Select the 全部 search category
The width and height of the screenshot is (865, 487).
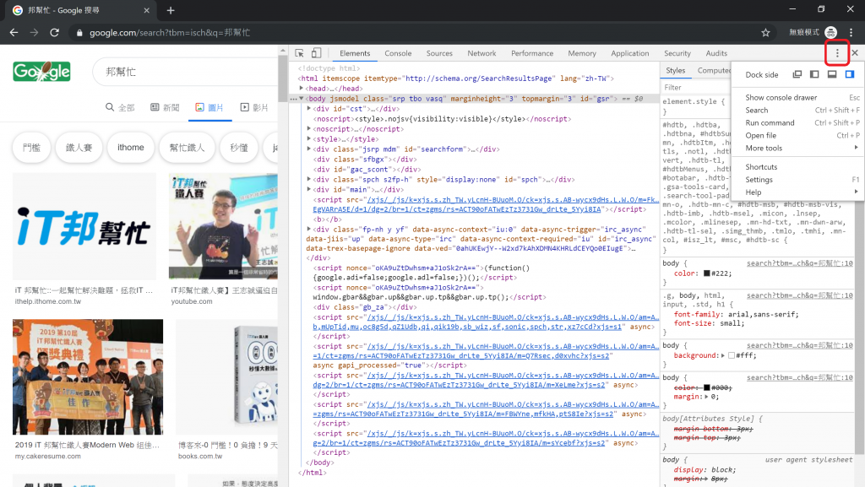click(120, 107)
